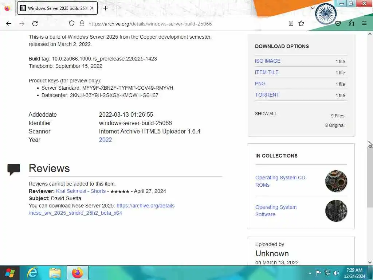Bookmark this page with the star icon

[x=301, y=23]
